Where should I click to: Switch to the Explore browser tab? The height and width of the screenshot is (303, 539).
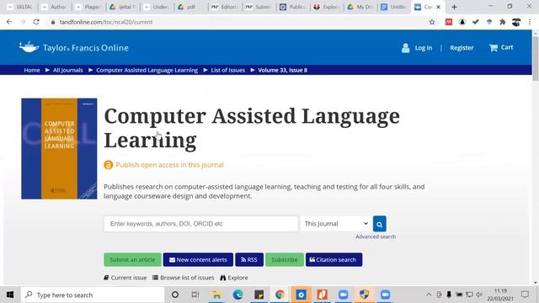tap(327, 7)
